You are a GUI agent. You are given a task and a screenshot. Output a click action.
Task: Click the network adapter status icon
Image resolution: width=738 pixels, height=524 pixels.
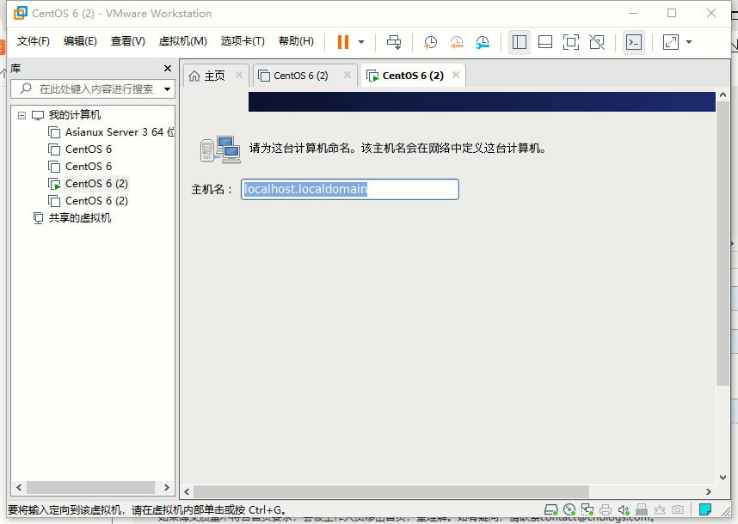587,509
